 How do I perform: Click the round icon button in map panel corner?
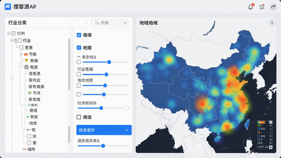pyautogui.click(x=272, y=23)
